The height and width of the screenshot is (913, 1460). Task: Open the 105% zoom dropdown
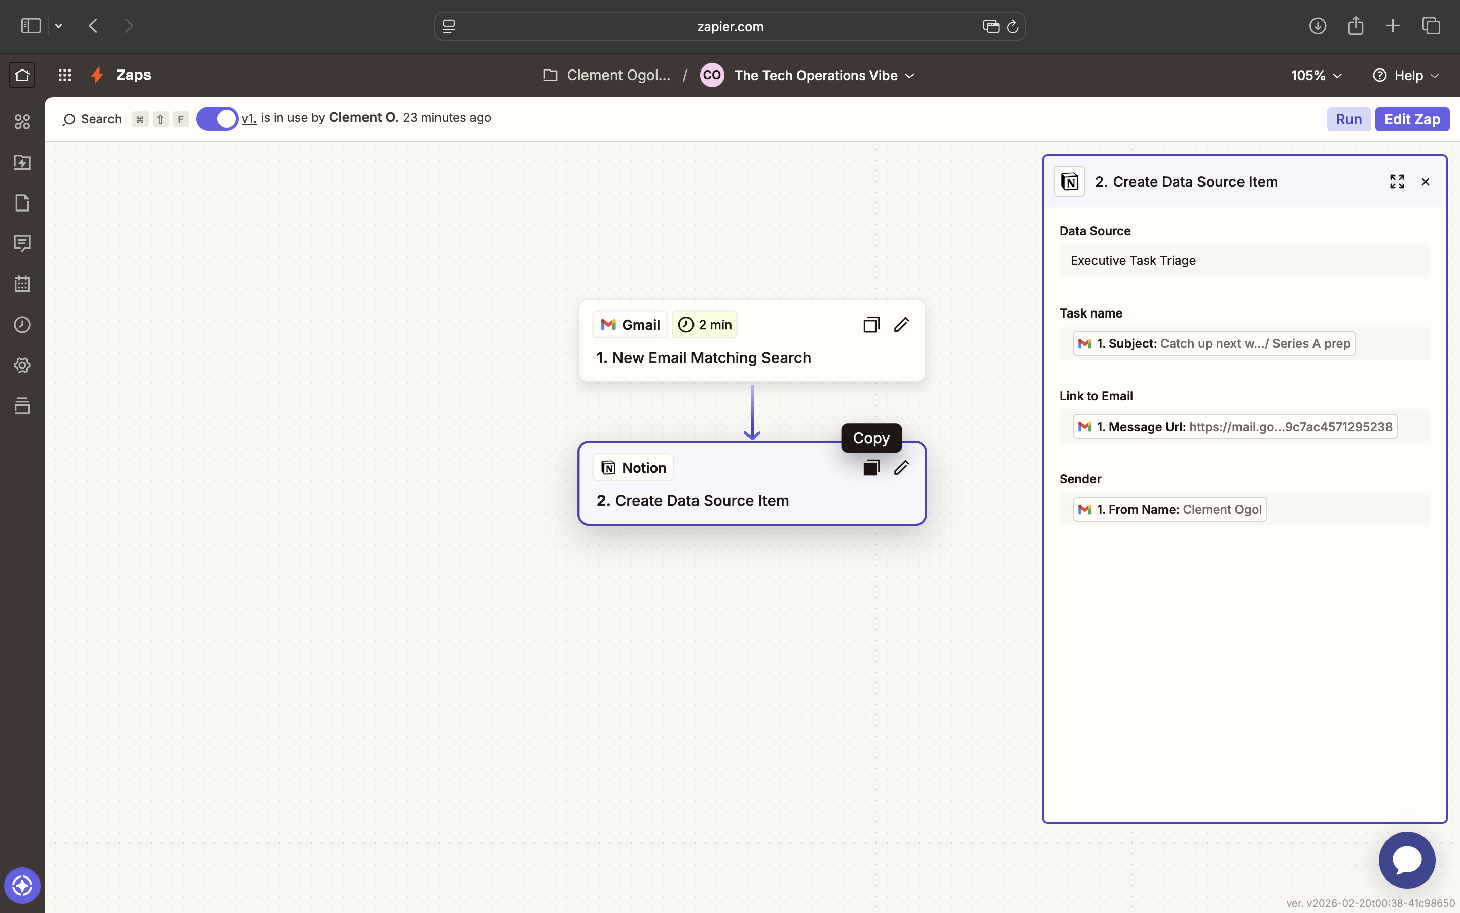click(1315, 75)
